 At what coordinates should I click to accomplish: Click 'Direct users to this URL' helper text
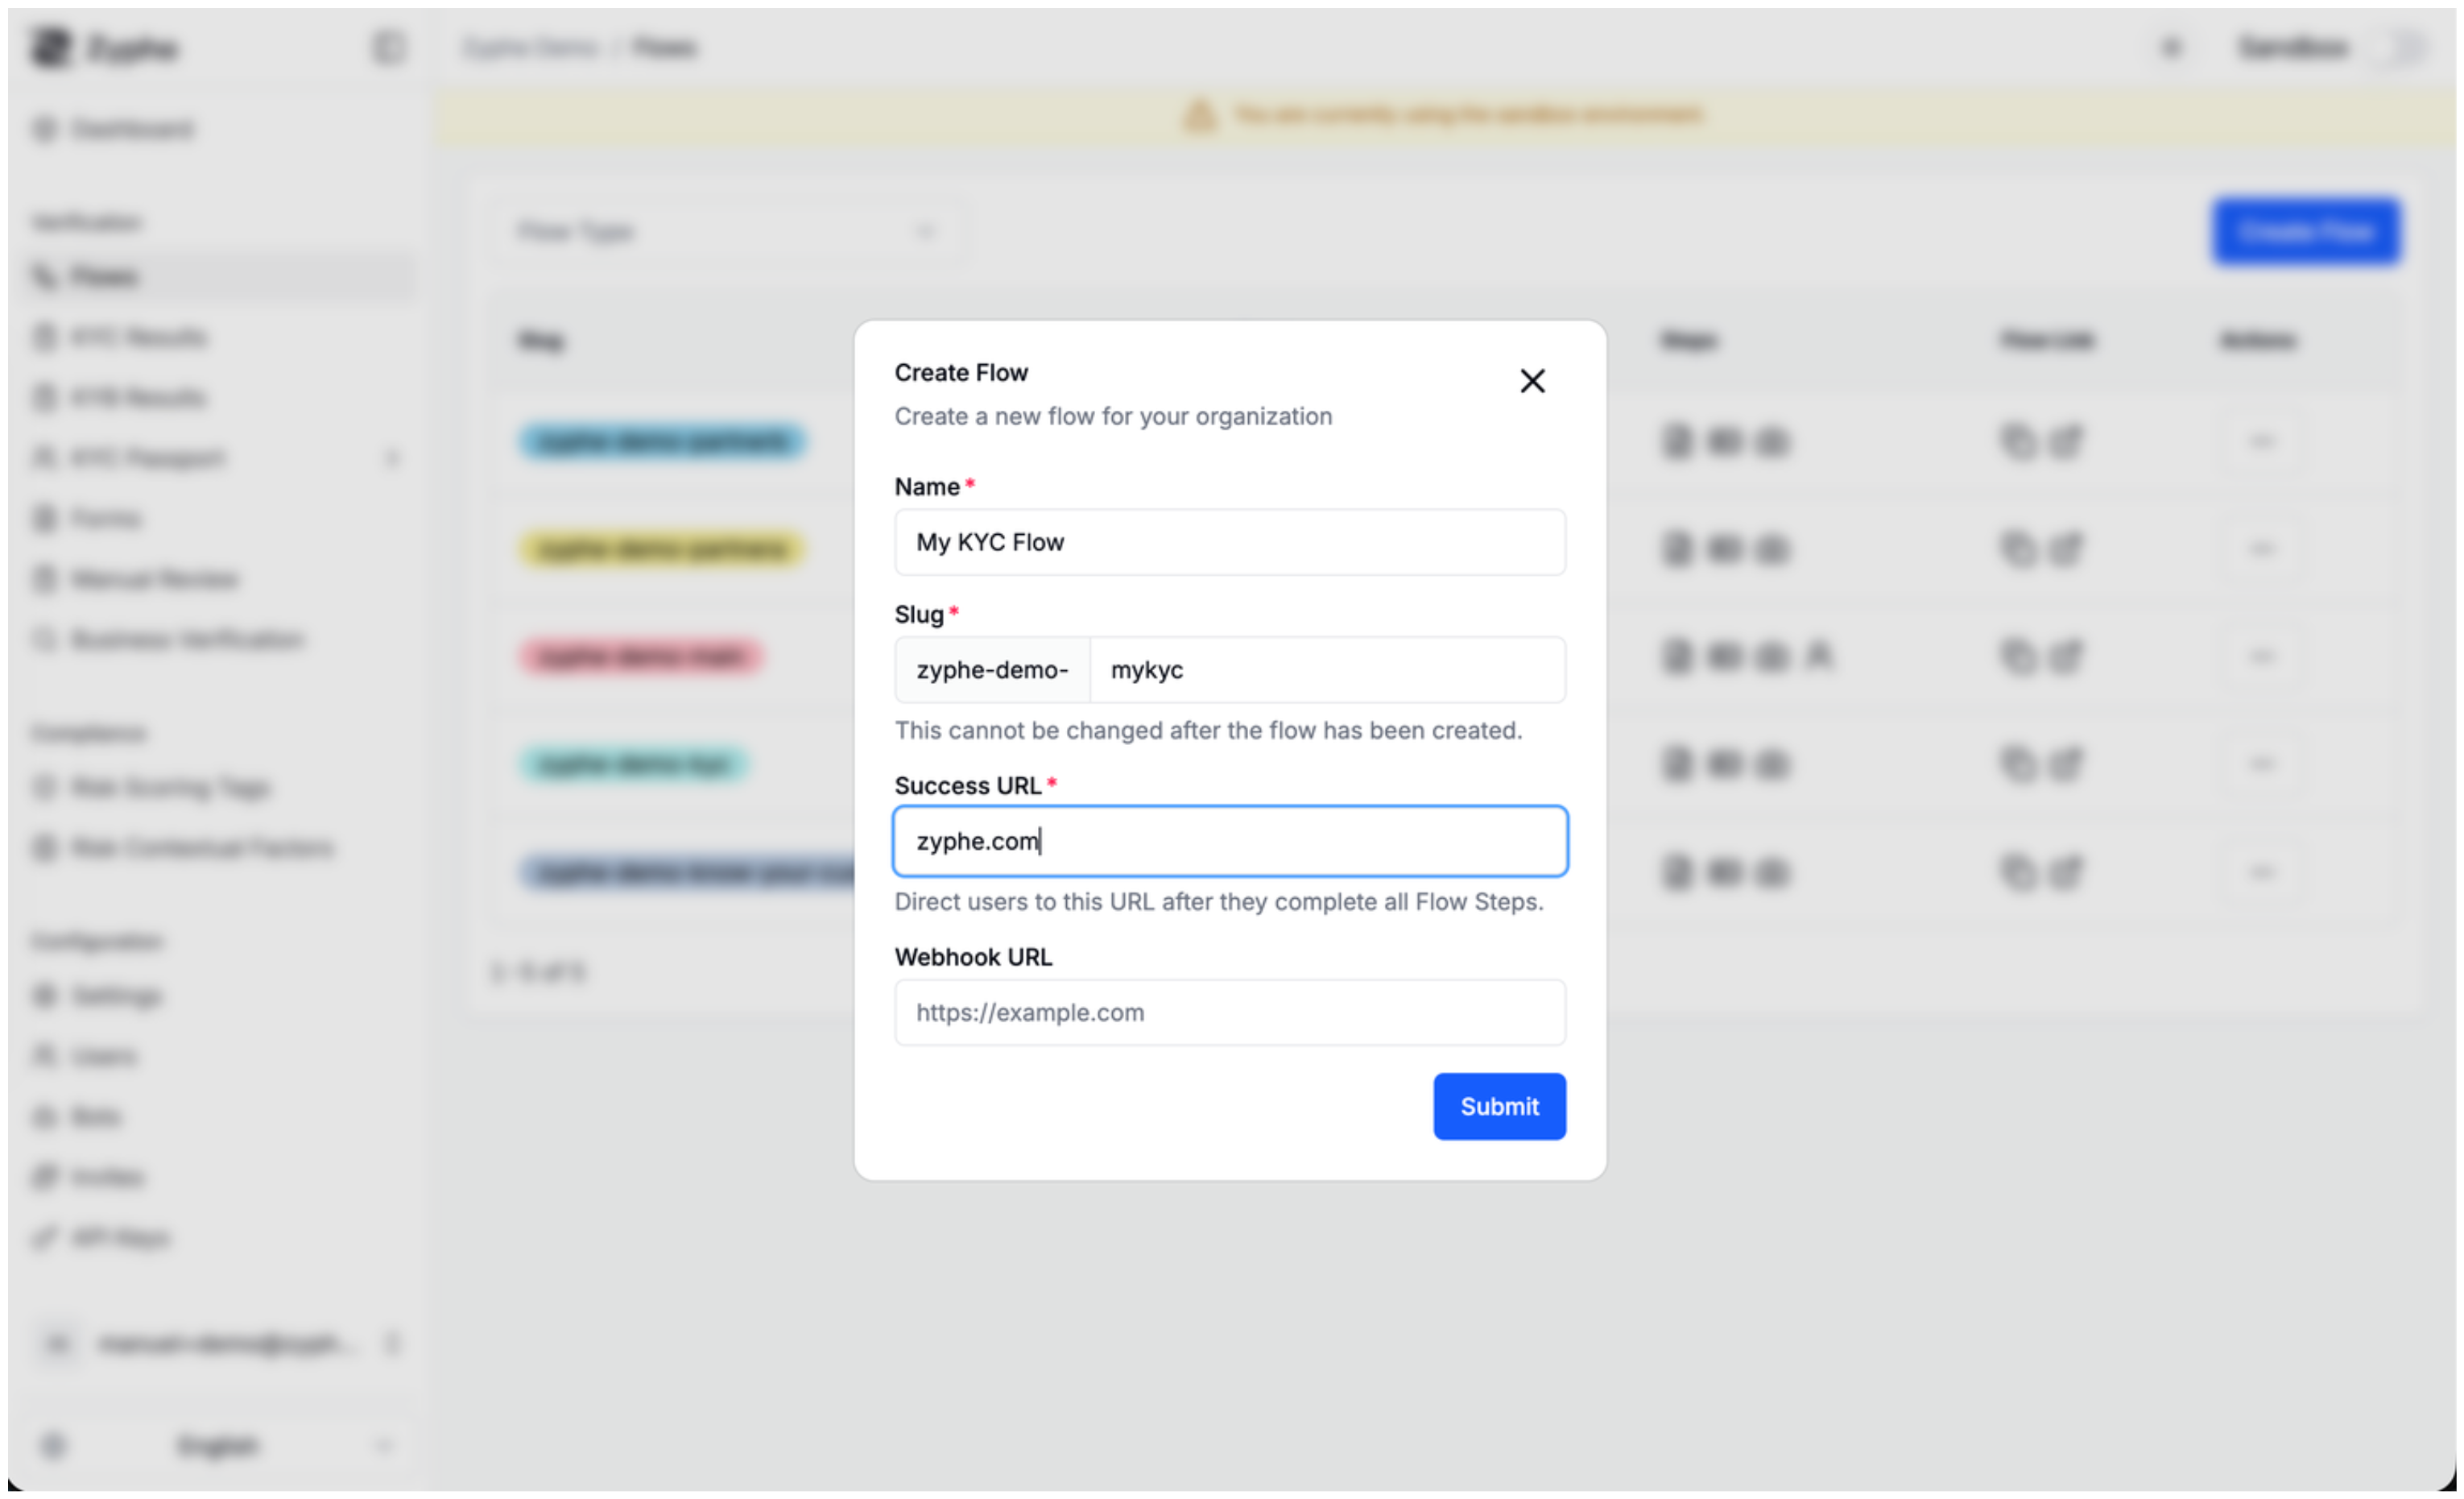coord(1219,901)
